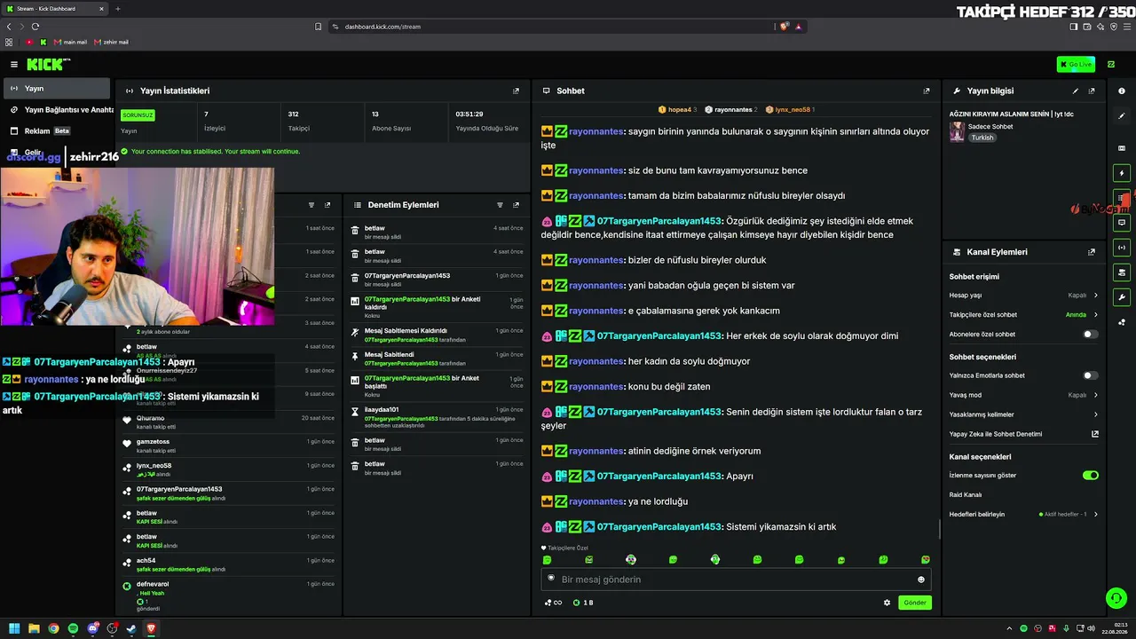Reload the page from the browser toolbar
Image resolution: width=1136 pixels, height=639 pixels.
[x=35, y=27]
